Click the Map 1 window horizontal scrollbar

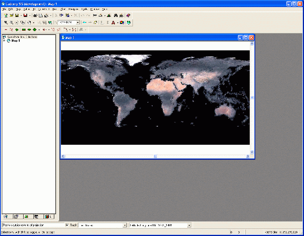[155, 157]
